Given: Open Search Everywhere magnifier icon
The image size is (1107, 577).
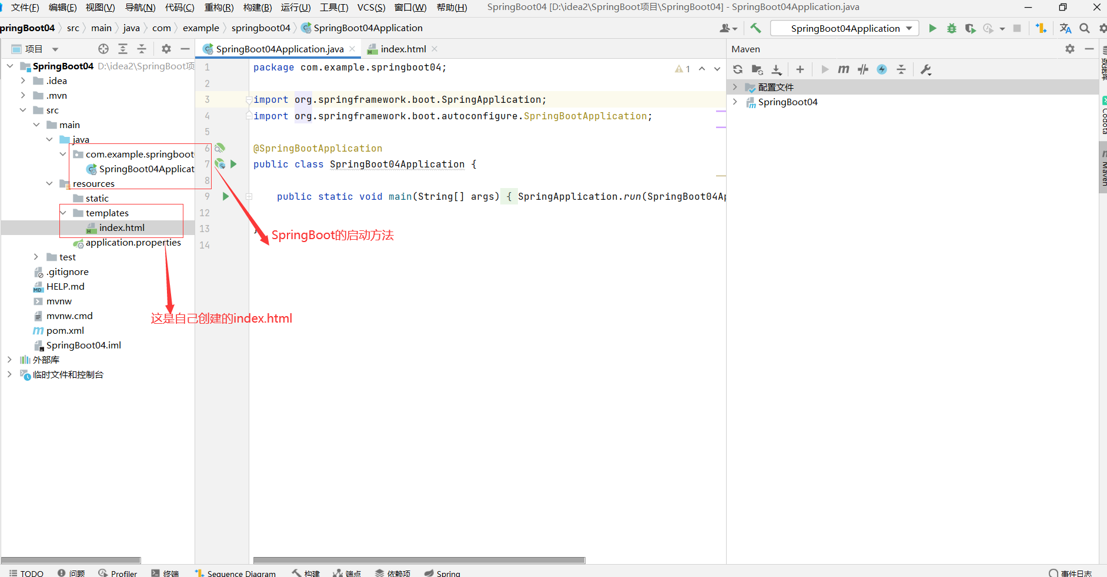Looking at the screenshot, I should (x=1085, y=28).
